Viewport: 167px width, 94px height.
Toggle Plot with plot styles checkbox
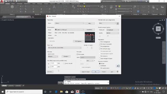[100, 49]
